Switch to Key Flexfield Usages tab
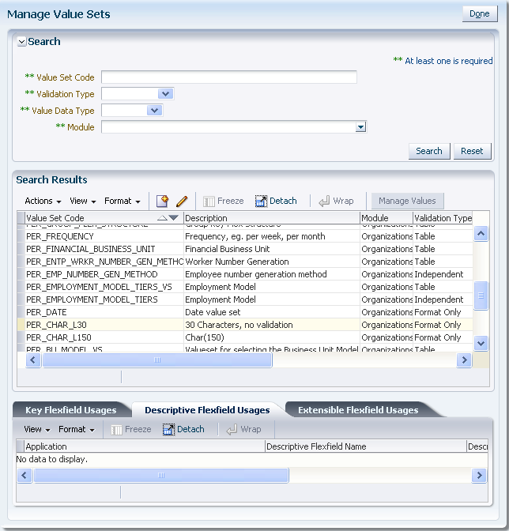The width and height of the screenshot is (509, 531). tap(71, 410)
